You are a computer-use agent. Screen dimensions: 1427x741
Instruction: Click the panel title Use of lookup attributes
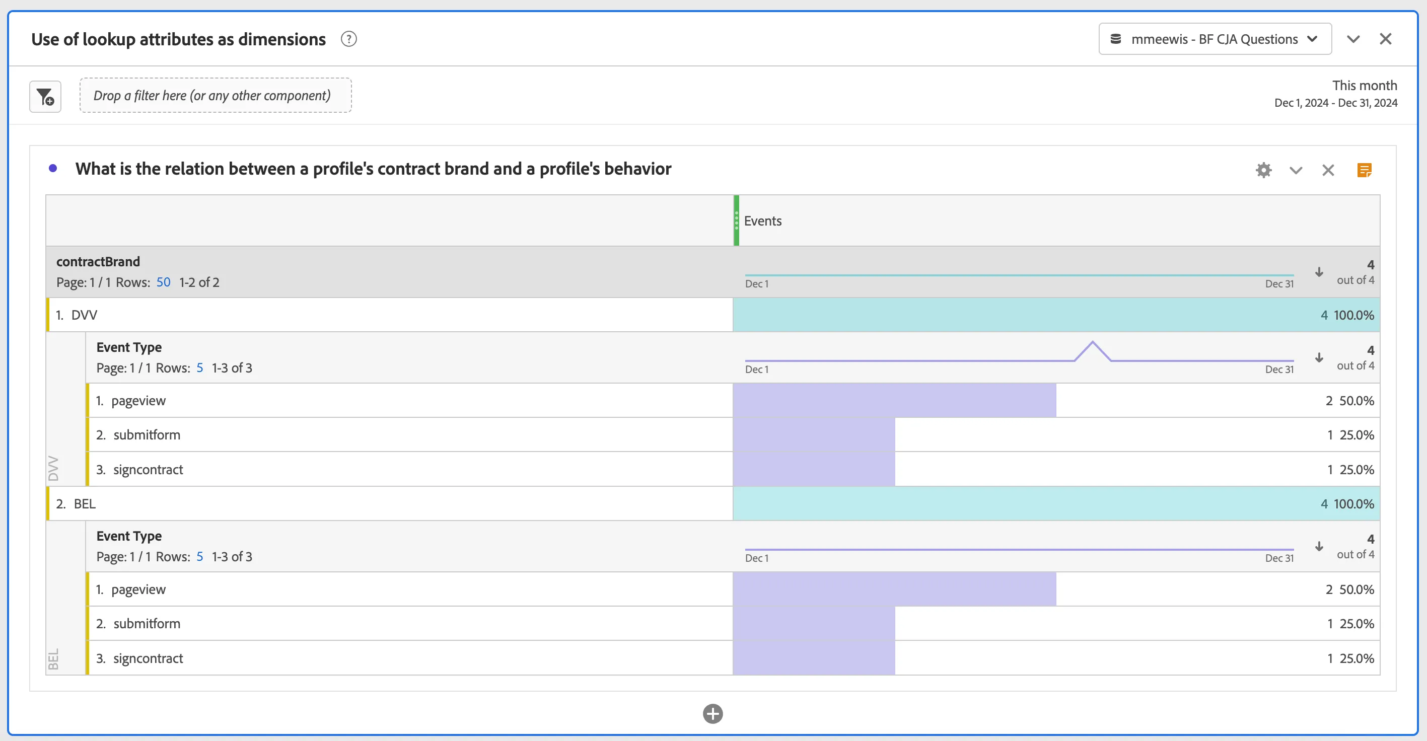pyautogui.click(x=178, y=39)
